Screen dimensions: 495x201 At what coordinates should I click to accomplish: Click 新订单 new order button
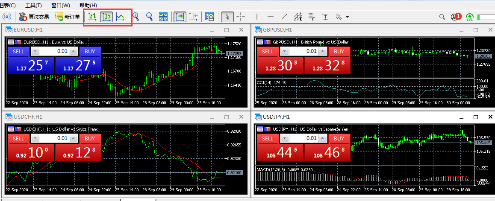click(x=67, y=17)
